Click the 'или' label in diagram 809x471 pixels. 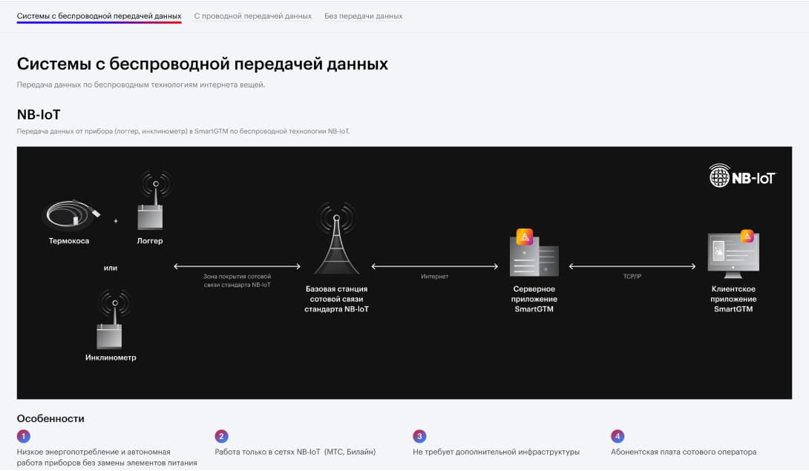click(x=111, y=268)
